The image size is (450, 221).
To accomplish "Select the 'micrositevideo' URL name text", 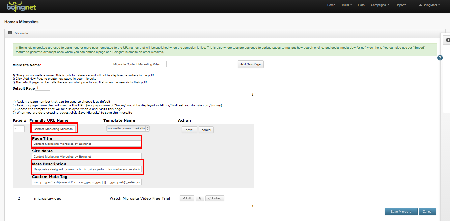I will click(x=47, y=198).
